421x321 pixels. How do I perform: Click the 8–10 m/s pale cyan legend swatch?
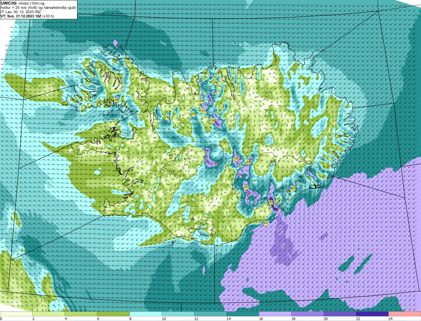coord(146,314)
